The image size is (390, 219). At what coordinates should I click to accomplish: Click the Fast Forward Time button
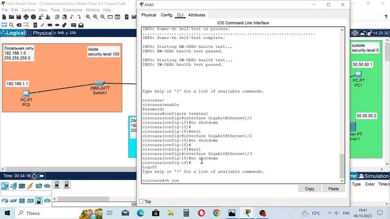[42, 176]
